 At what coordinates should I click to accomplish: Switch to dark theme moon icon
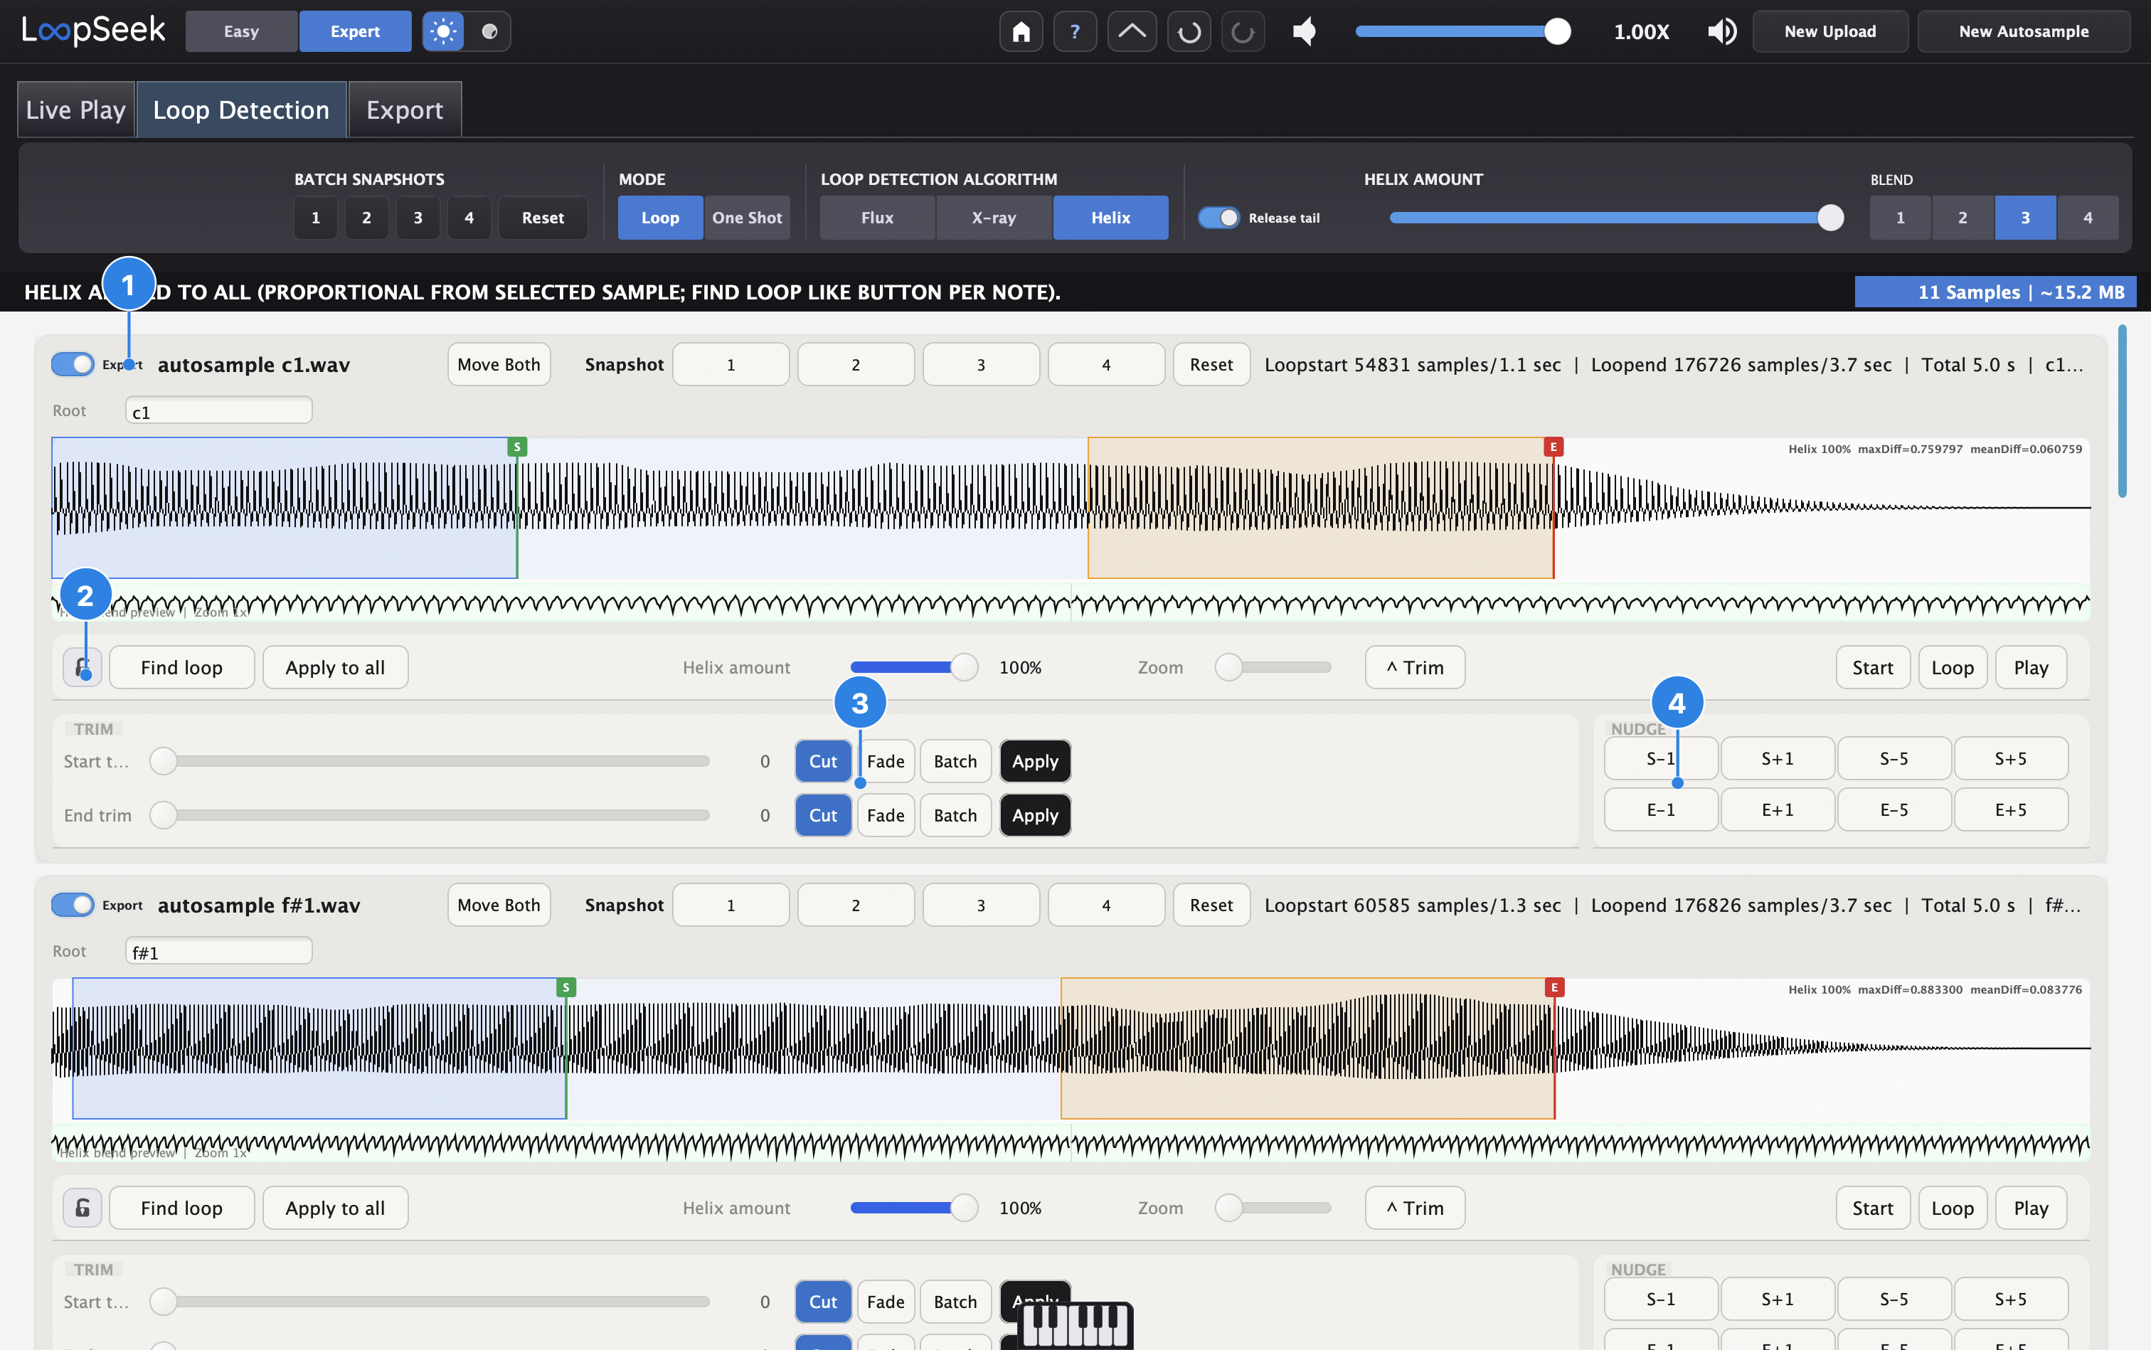(x=489, y=31)
